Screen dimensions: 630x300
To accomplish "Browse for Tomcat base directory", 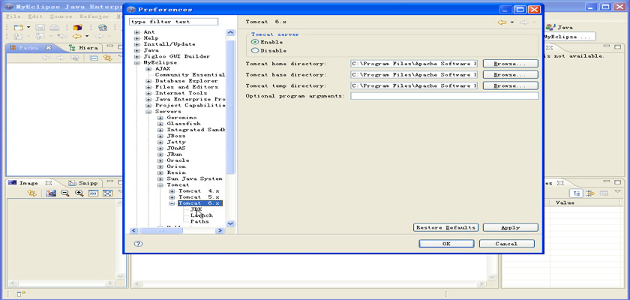I will (510, 75).
